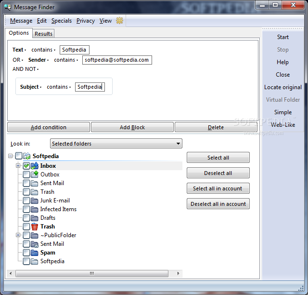Click the blue Spam folder icon
The image size is (308, 295).
pyautogui.click(x=35, y=253)
